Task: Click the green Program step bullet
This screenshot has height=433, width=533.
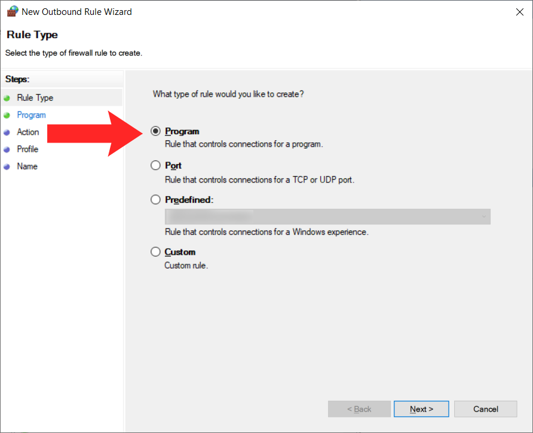Action: pos(7,115)
